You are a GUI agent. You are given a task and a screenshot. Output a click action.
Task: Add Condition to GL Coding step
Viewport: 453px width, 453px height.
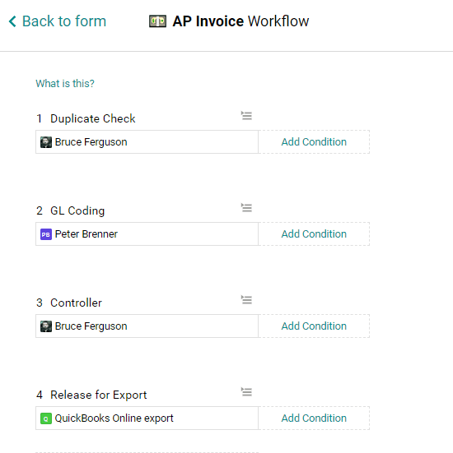point(314,234)
